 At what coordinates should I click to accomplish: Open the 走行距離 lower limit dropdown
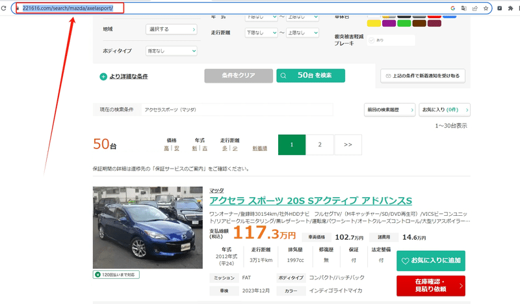click(x=261, y=33)
